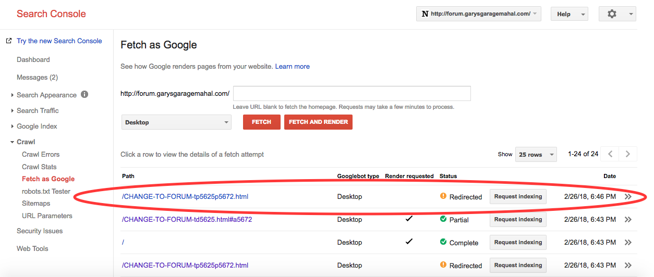
Task: Click the FETCH AND RENDER button
Action: 318,122
